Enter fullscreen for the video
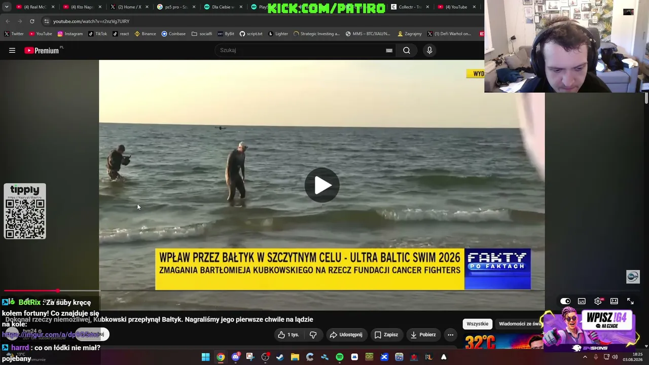 (630, 301)
